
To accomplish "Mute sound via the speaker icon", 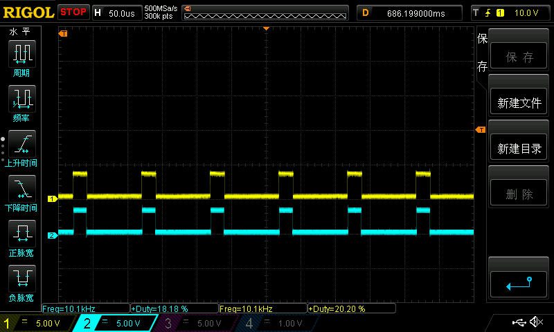I will [x=536, y=322].
